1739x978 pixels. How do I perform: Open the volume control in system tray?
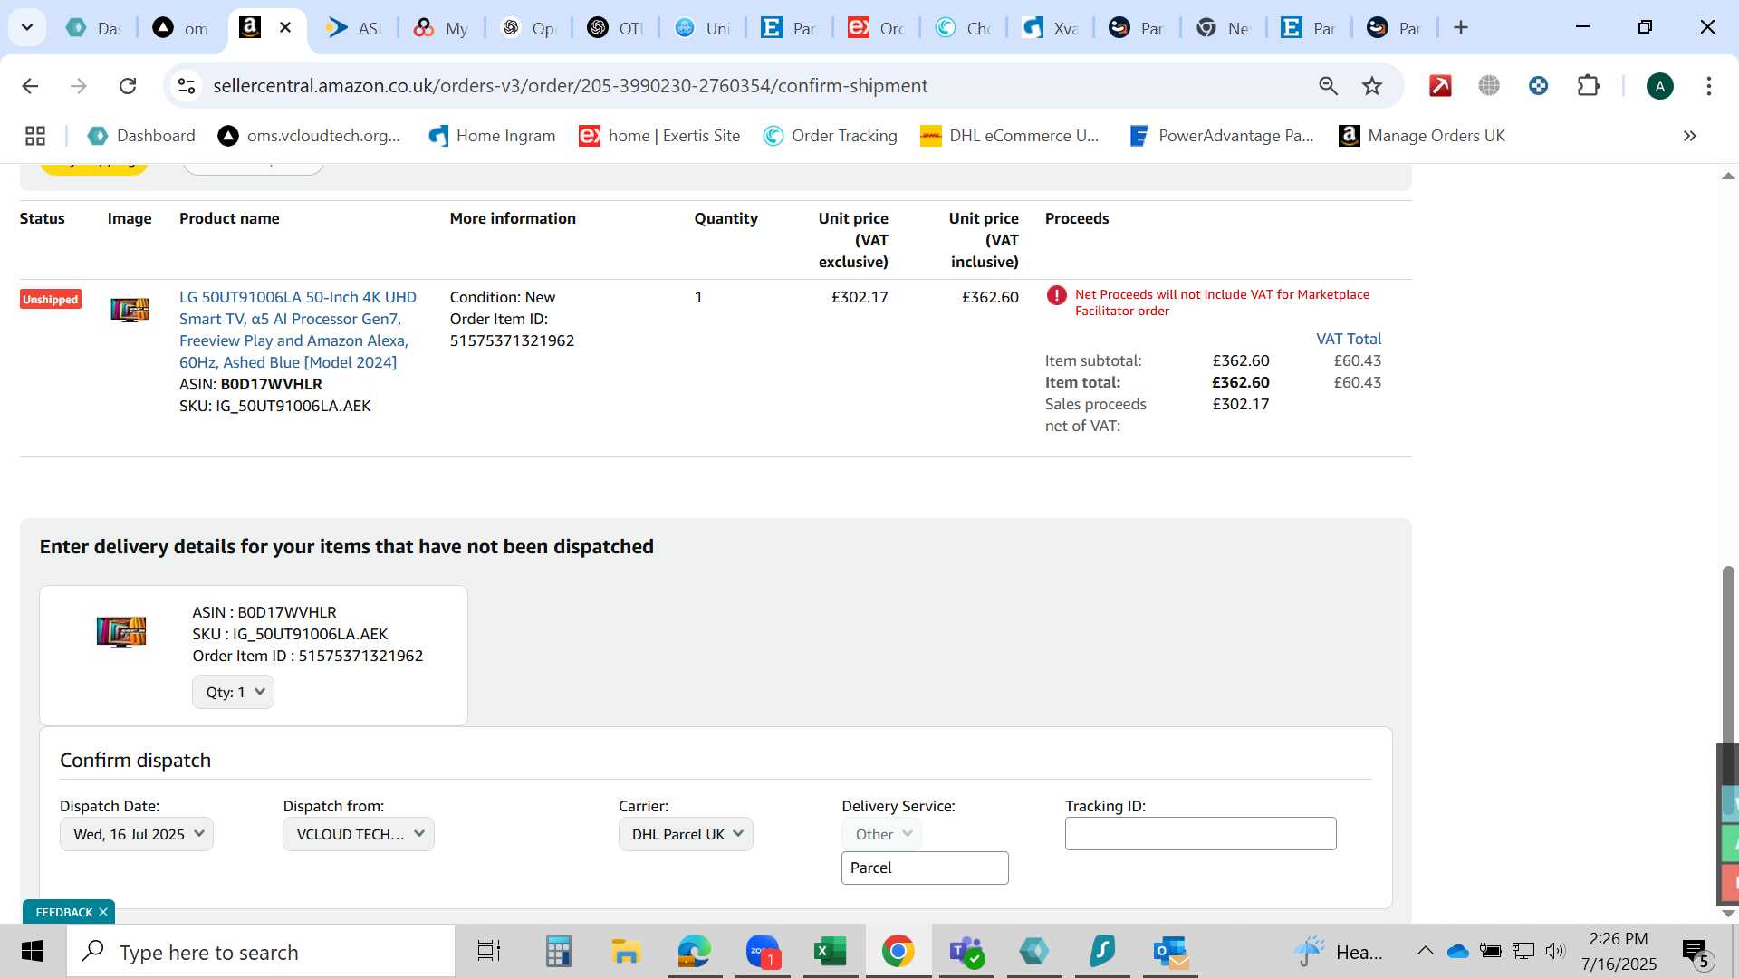[x=1555, y=951]
